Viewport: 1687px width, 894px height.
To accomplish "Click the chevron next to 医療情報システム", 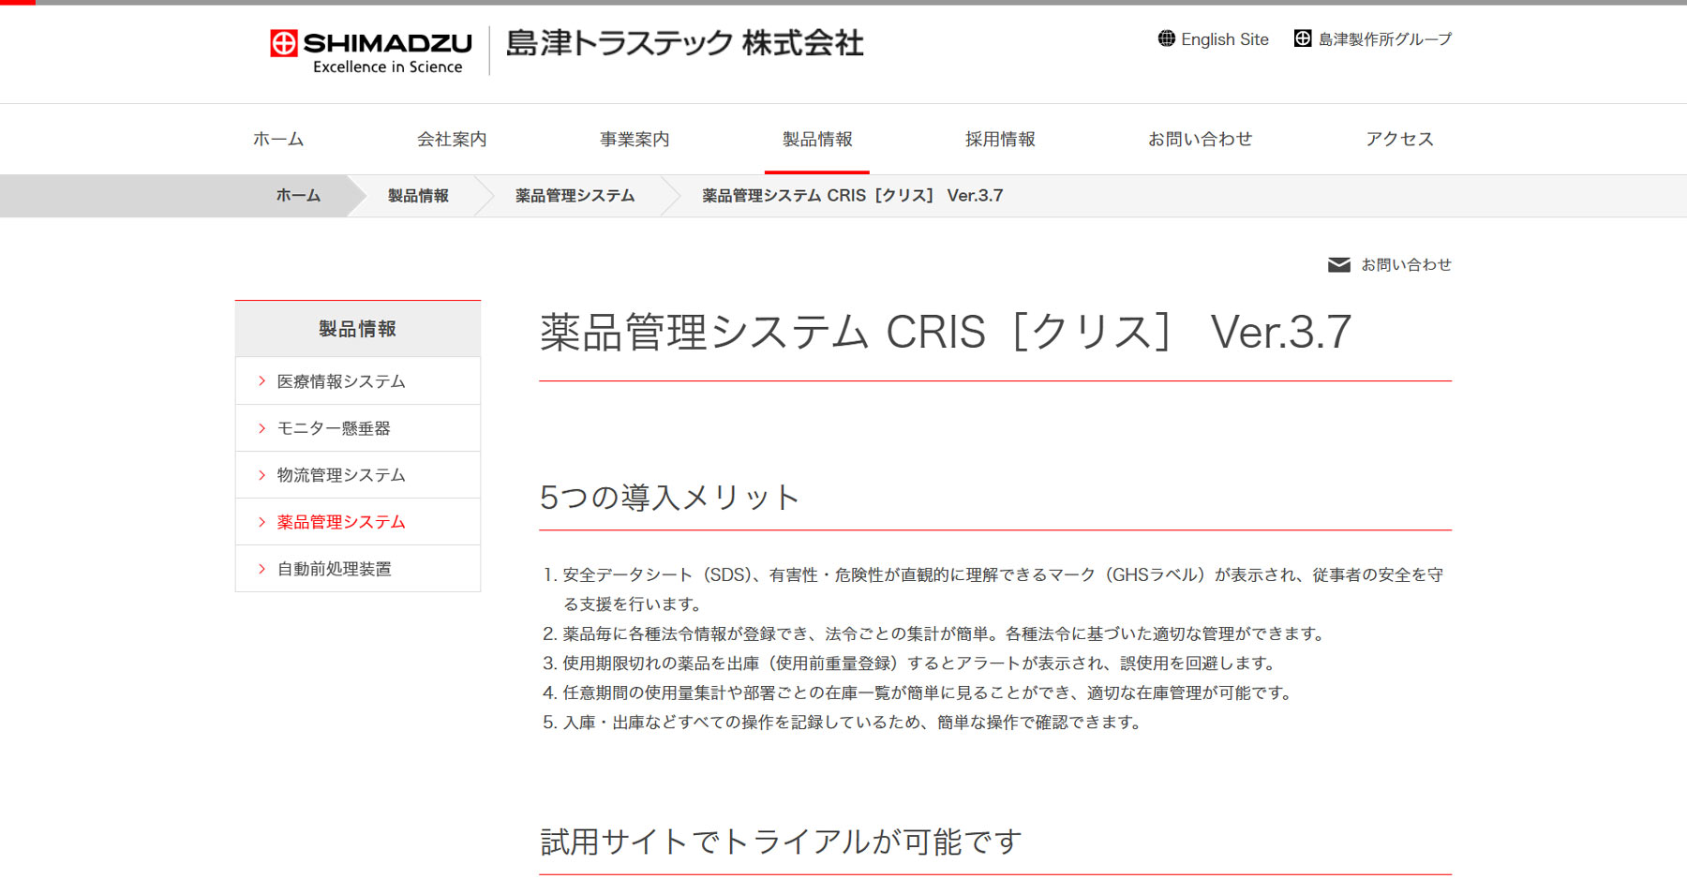I will pyautogui.click(x=261, y=381).
